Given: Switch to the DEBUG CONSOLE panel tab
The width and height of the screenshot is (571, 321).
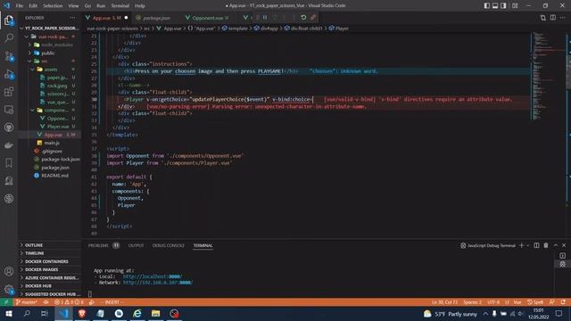Looking at the screenshot, I should tap(169, 246).
